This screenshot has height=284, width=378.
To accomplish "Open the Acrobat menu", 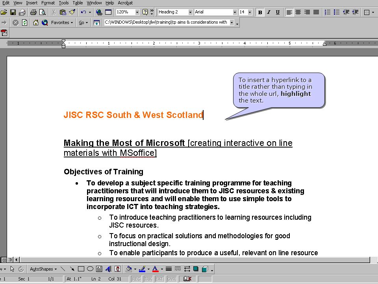I will pos(125,3).
